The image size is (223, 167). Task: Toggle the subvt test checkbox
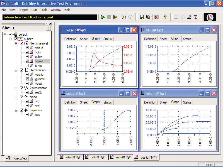(x=27, y=57)
